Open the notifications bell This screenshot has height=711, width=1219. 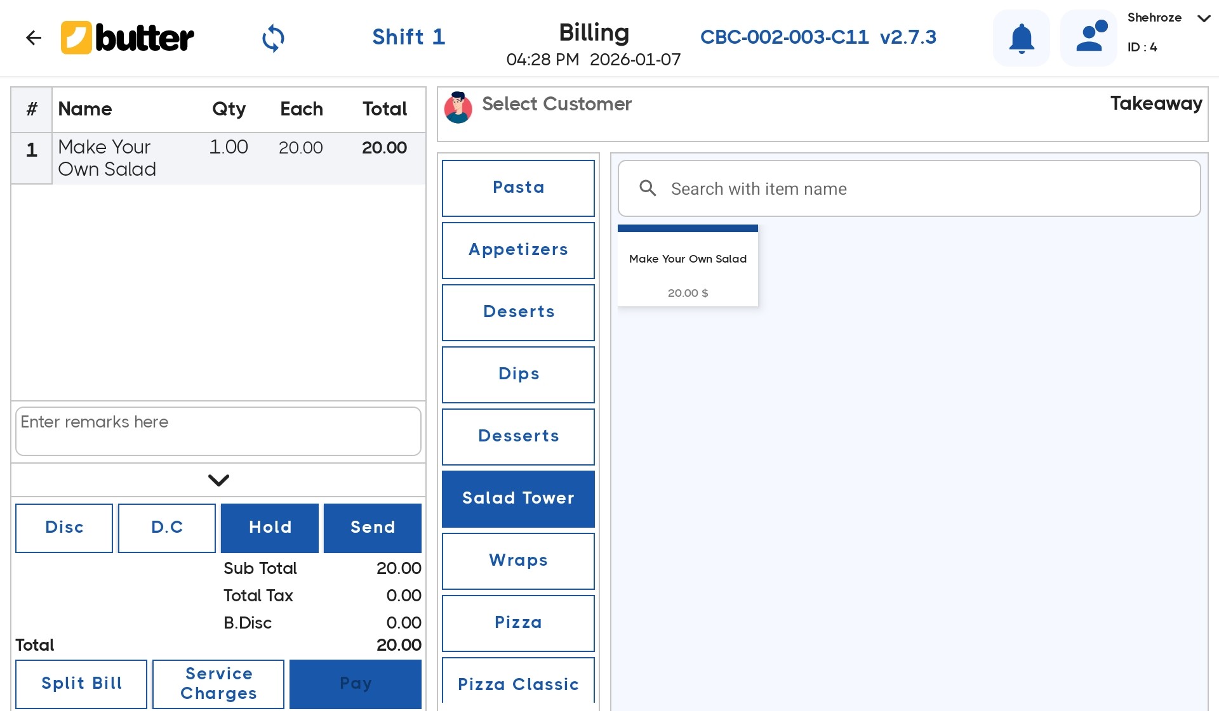[1021, 38]
